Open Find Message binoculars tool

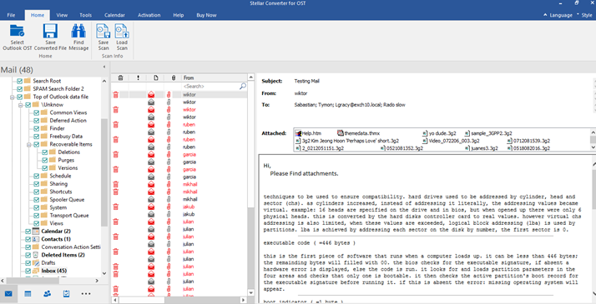78,31
